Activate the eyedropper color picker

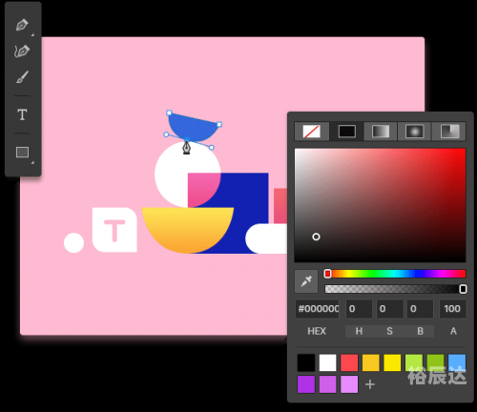(306, 281)
